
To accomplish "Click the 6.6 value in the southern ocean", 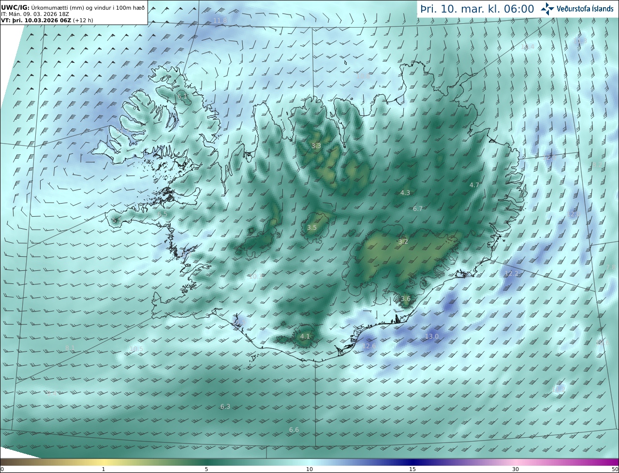I will pyautogui.click(x=294, y=430).
